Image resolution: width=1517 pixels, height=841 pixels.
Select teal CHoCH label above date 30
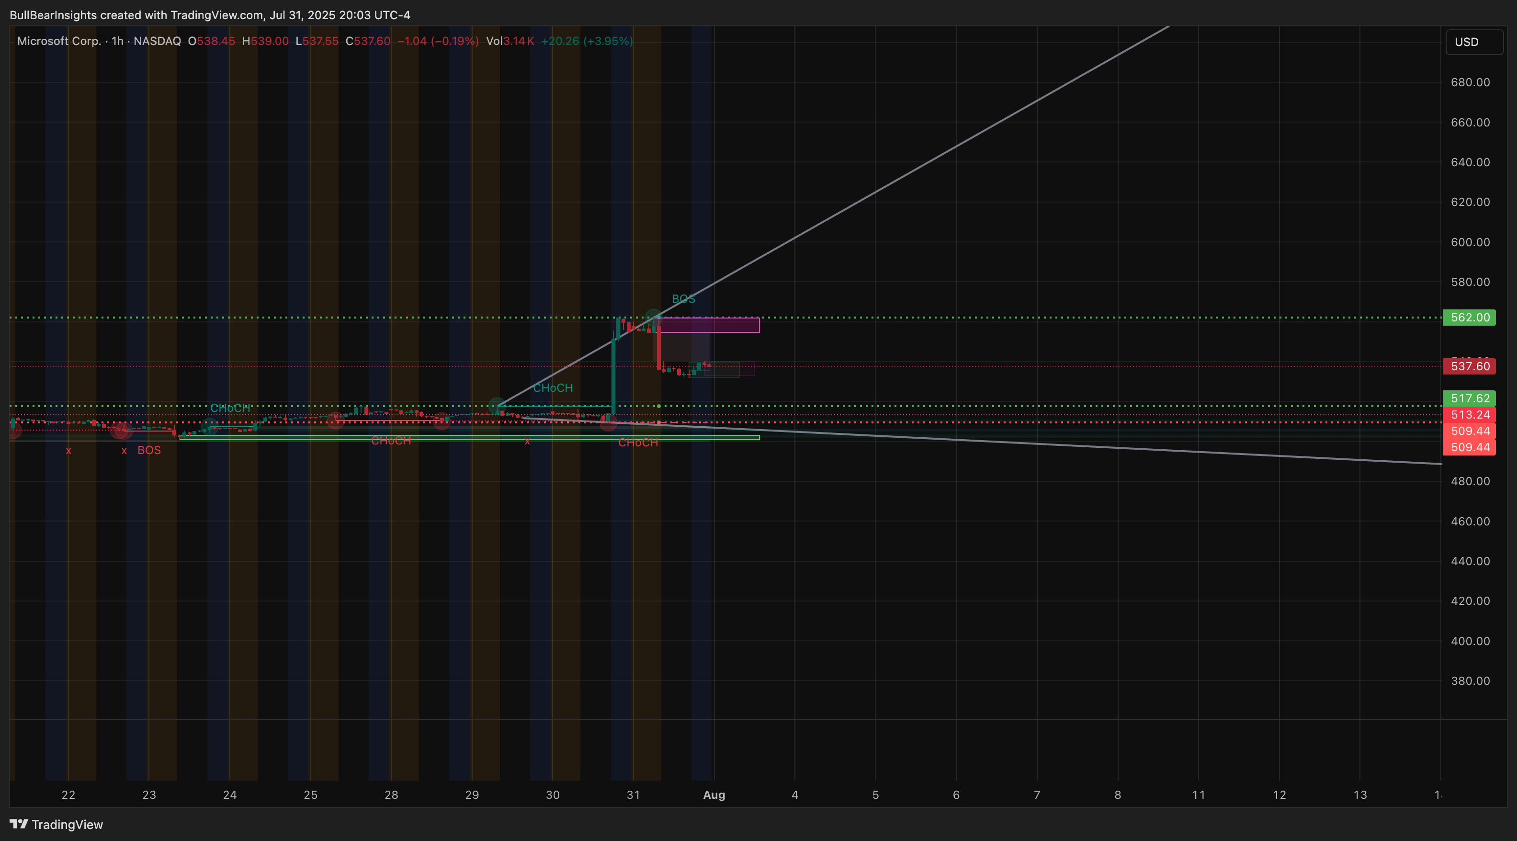point(553,387)
